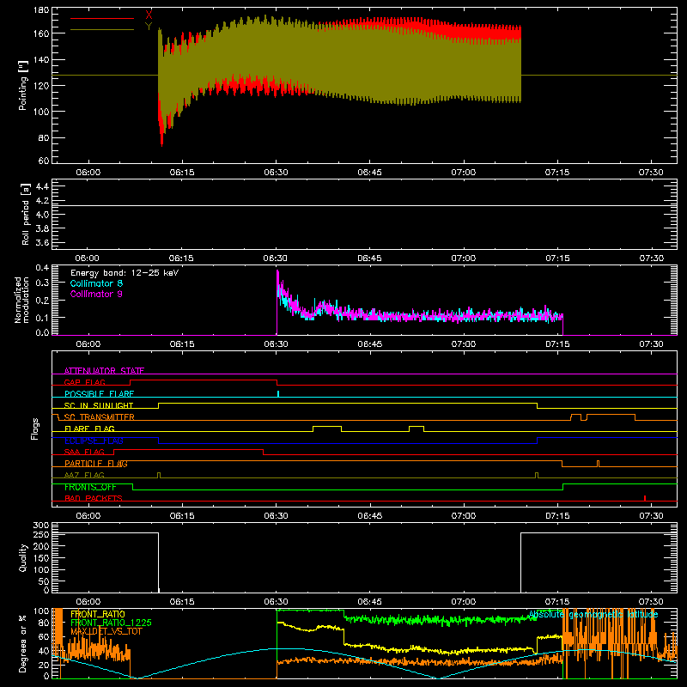Screen dimensions: 687x687
Task: Click the red legend line sample for X
Action: [102, 18]
